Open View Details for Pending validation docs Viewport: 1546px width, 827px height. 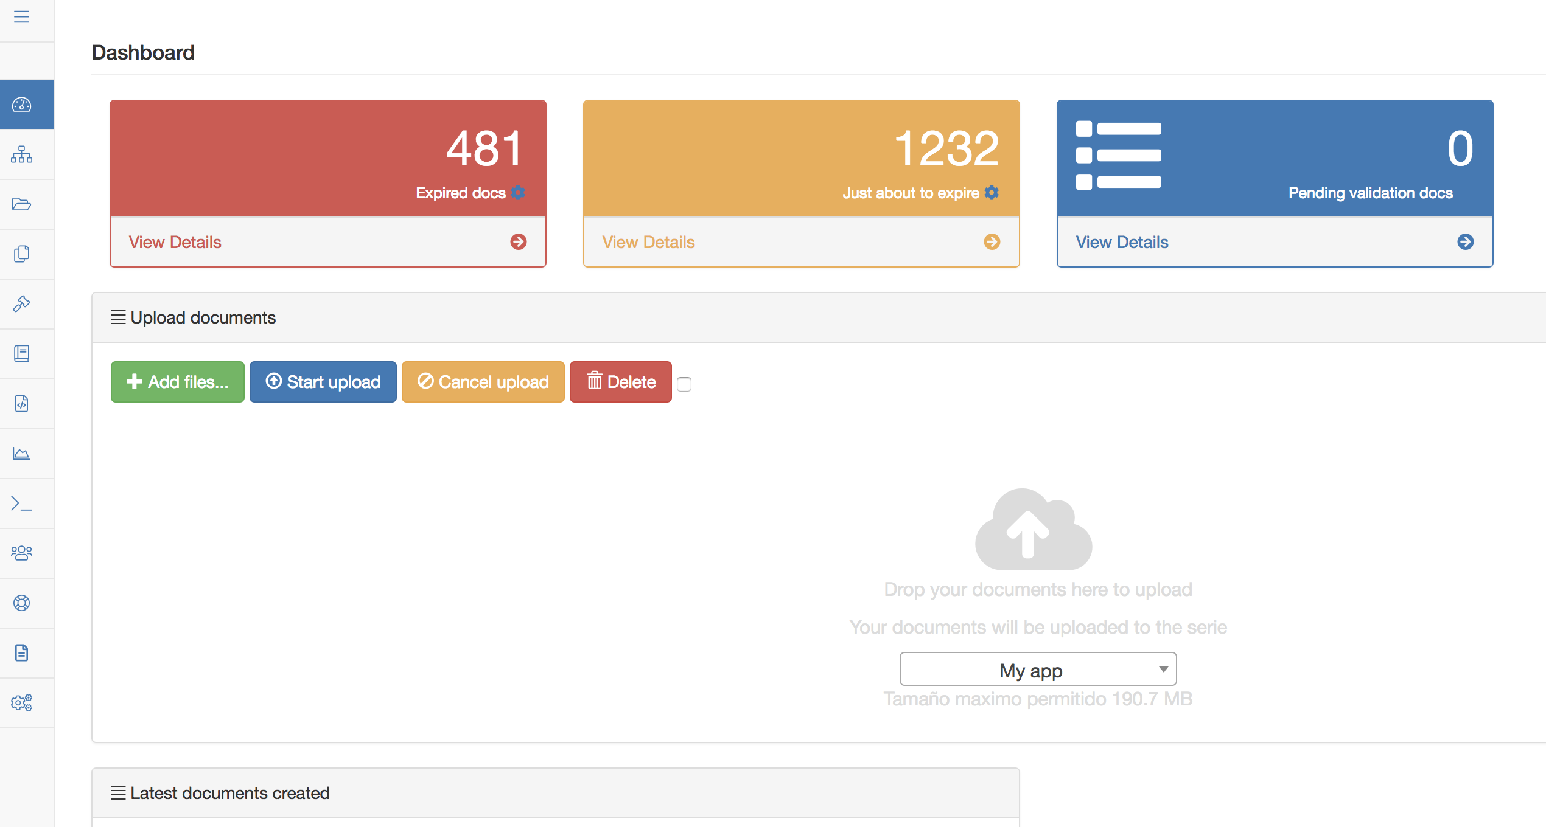(1122, 242)
